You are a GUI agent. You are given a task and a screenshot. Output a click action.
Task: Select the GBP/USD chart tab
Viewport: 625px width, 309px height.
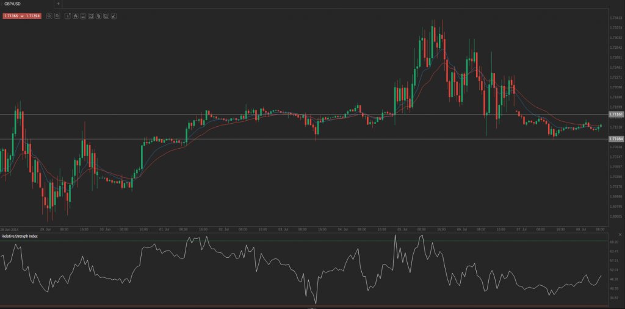click(26, 4)
